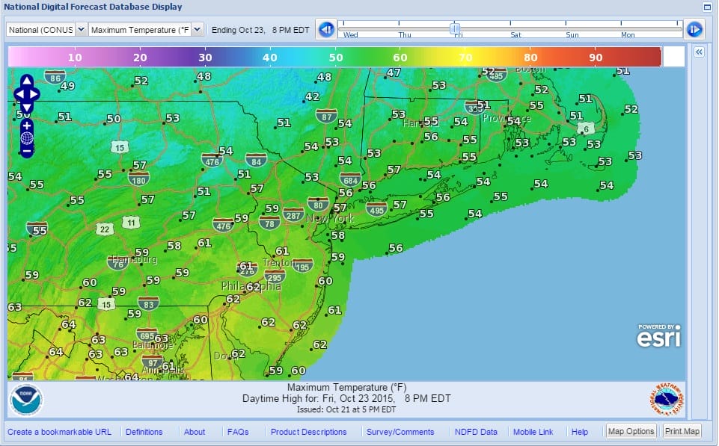719x446 pixels.
Task: Open the Product Descriptions link
Action: coord(308,432)
